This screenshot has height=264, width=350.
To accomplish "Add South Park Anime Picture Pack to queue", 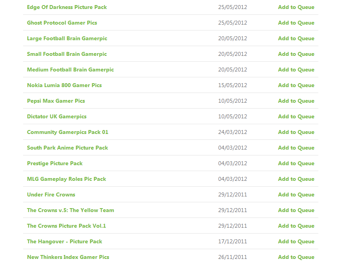I will 296,148.
